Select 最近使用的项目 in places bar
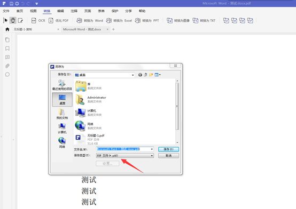The image size is (296, 209). tap(62, 85)
